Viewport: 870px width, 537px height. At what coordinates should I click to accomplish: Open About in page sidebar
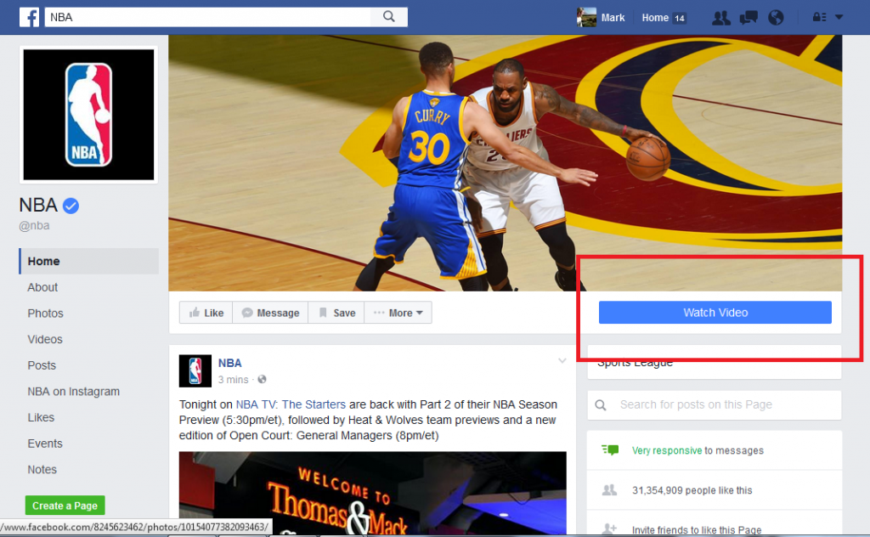coord(42,287)
